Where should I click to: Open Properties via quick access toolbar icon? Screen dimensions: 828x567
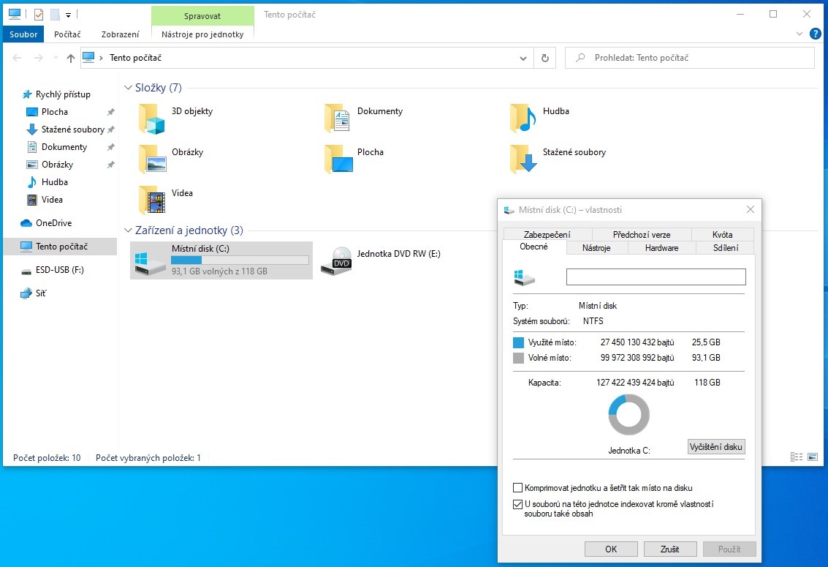coord(38,13)
